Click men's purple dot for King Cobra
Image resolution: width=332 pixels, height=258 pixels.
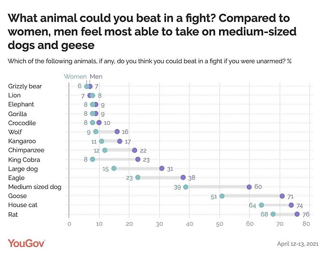coord(138,159)
